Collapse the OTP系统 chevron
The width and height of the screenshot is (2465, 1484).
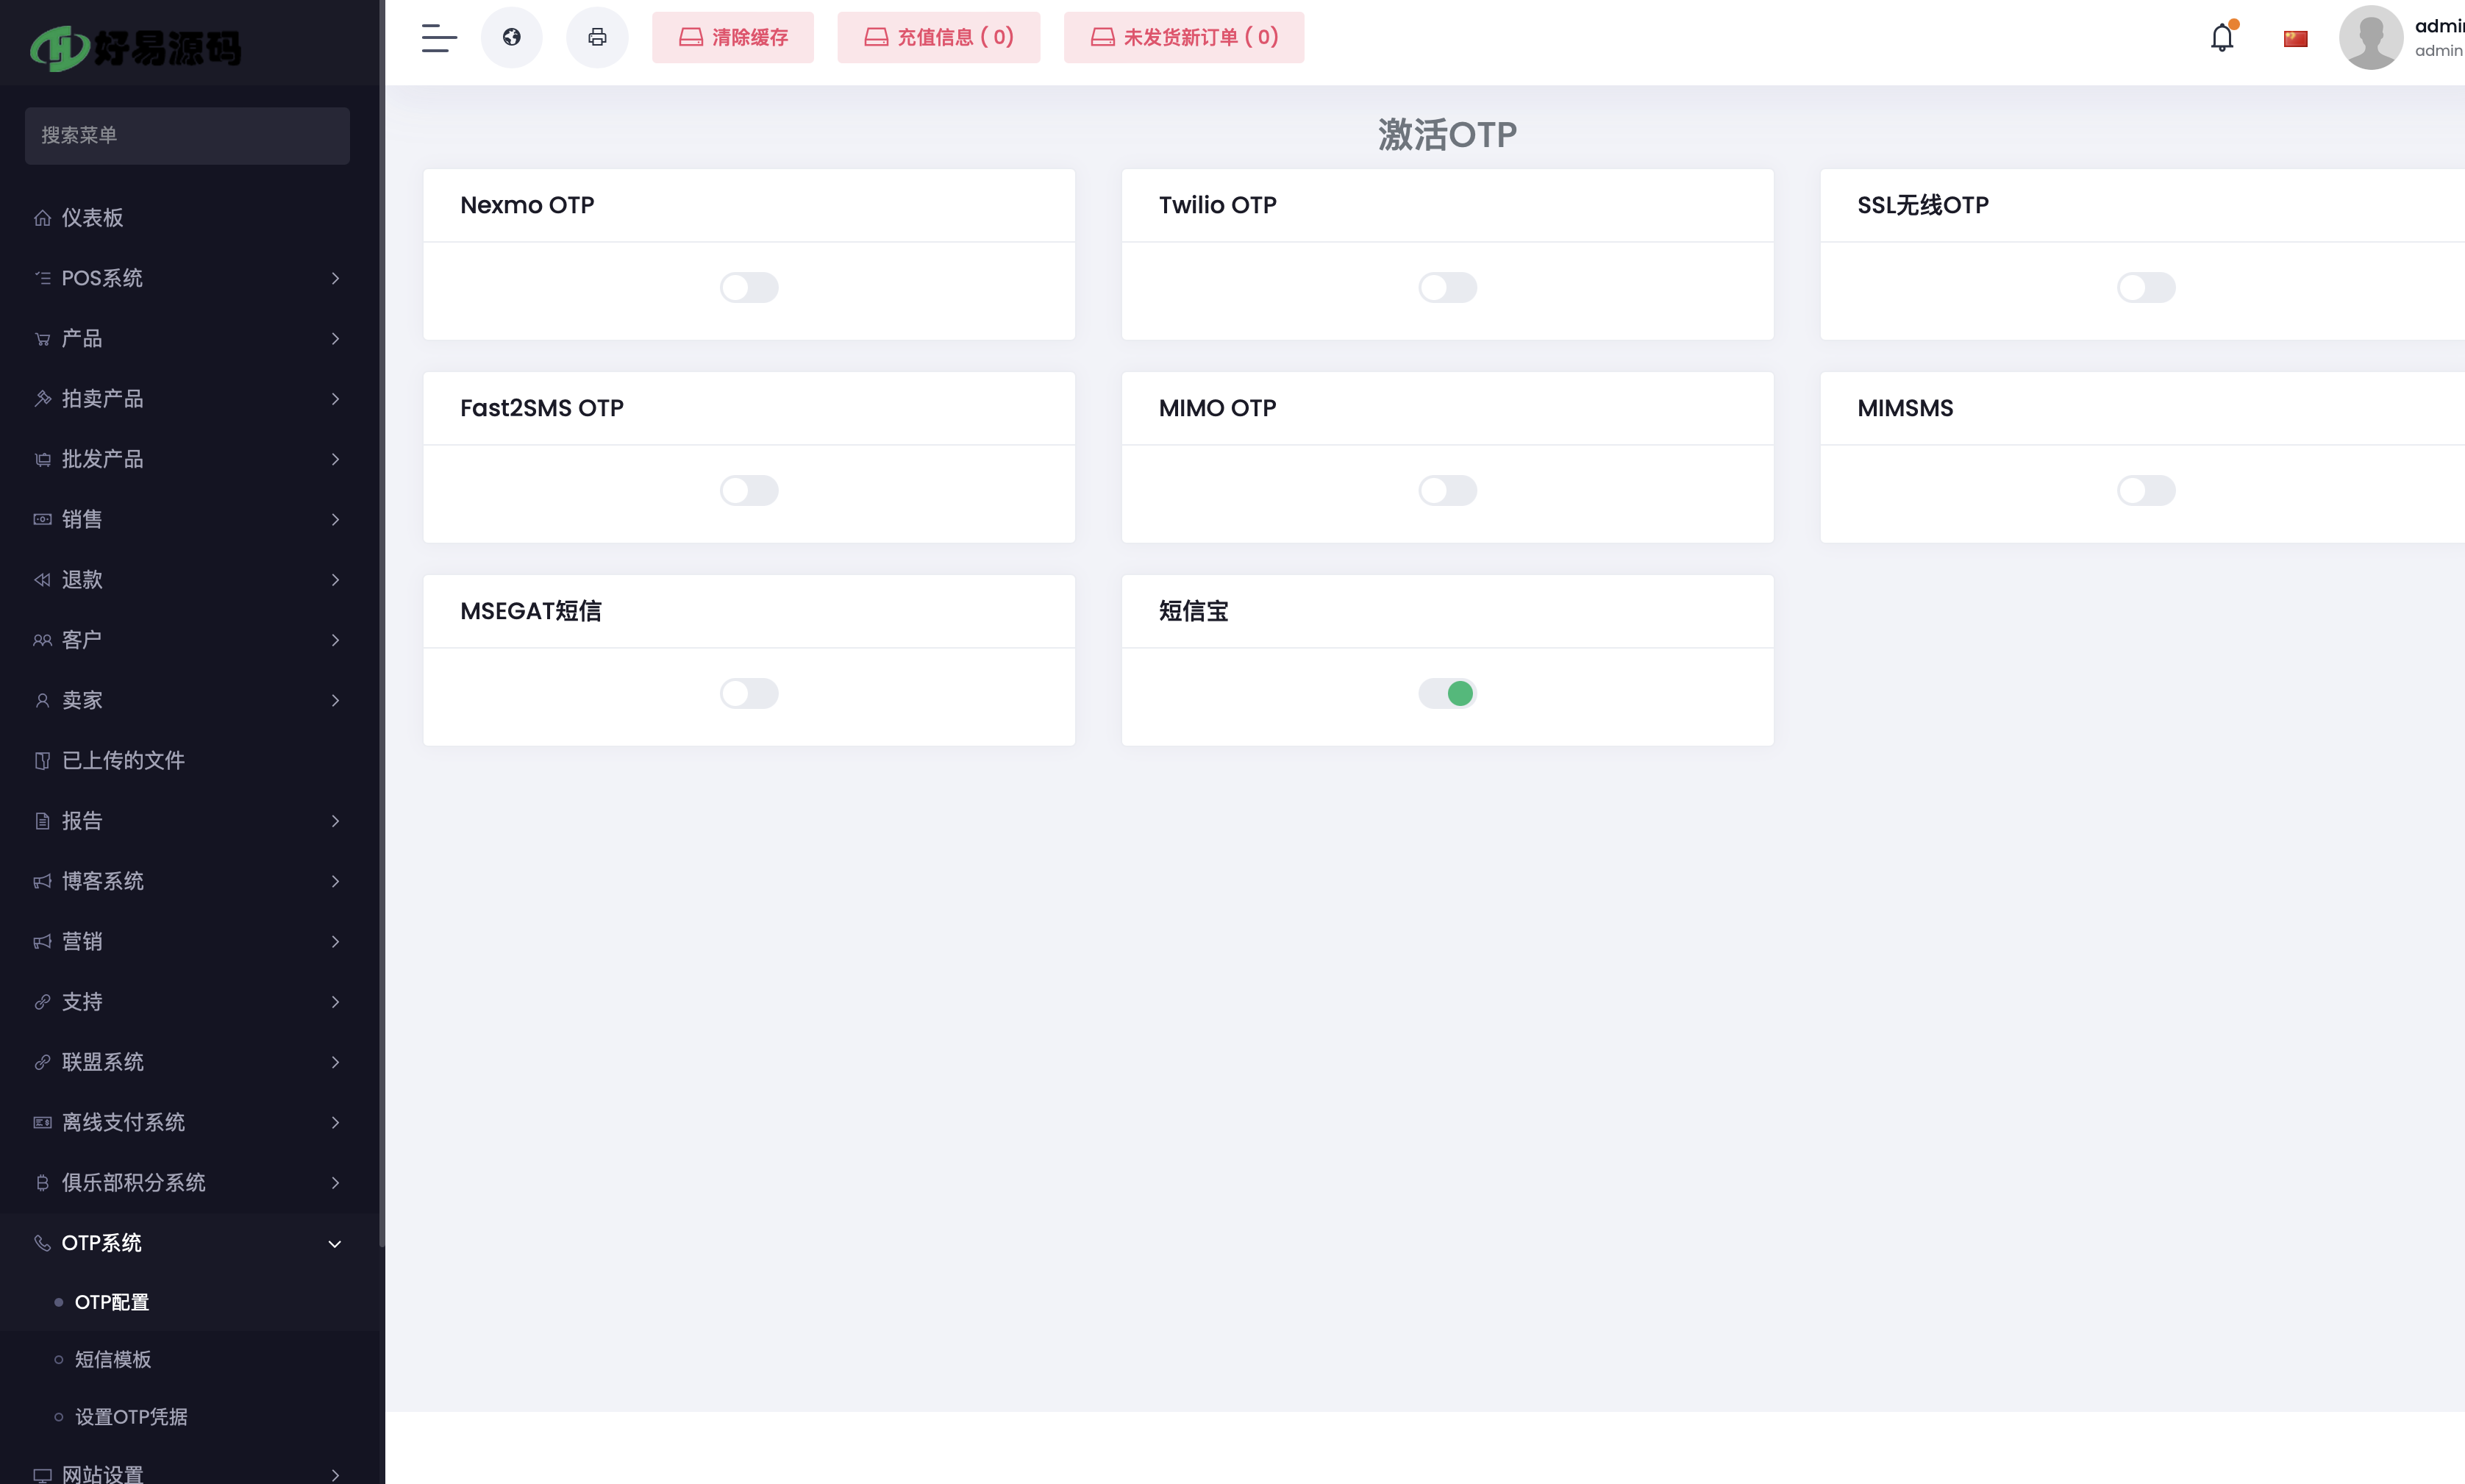tap(335, 1244)
